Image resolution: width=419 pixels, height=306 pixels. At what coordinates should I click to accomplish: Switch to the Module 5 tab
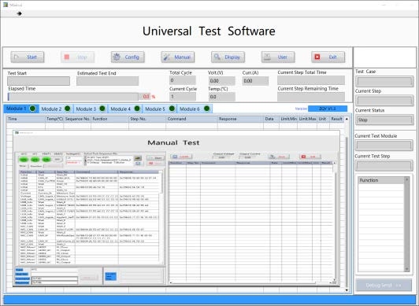point(160,109)
